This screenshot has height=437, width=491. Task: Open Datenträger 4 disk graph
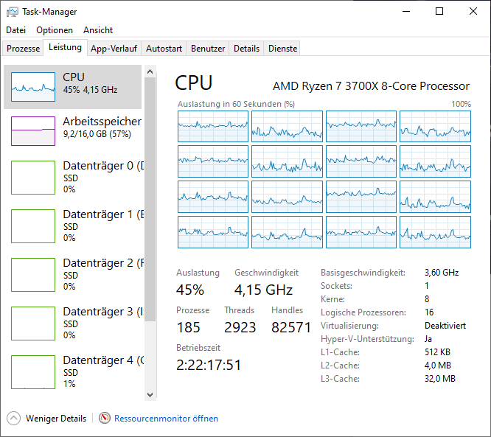coord(33,371)
